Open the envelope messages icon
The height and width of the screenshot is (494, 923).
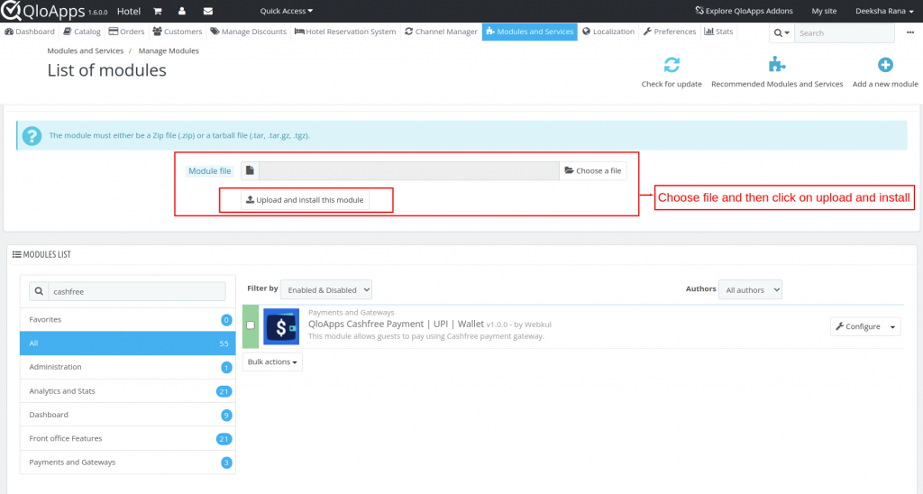pos(208,11)
